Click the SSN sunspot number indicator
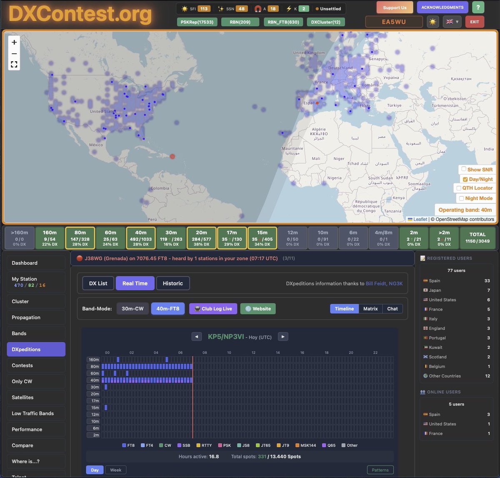The image size is (500, 478). click(233, 9)
